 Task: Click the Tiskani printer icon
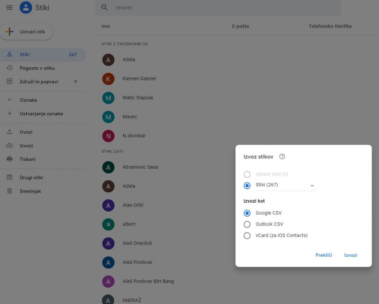(x=9, y=159)
